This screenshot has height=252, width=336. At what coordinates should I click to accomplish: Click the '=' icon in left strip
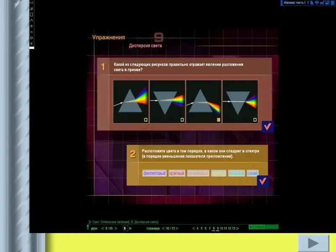31,32
